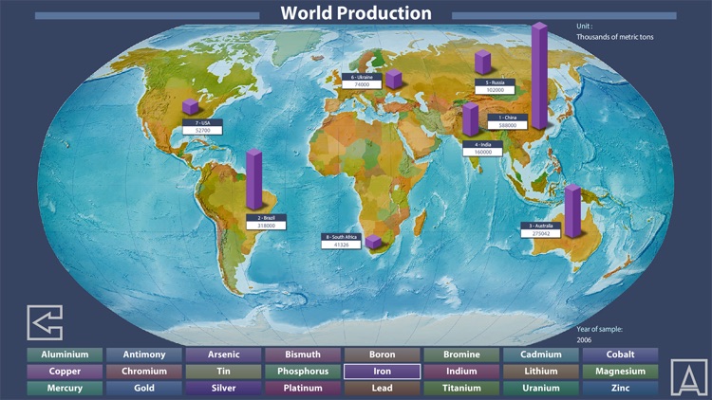712x400 pixels.
Task: Click the India production bar
Action: [471, 119]
